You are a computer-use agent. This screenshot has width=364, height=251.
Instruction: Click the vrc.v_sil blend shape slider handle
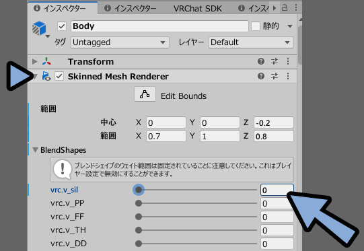(139, 190)
